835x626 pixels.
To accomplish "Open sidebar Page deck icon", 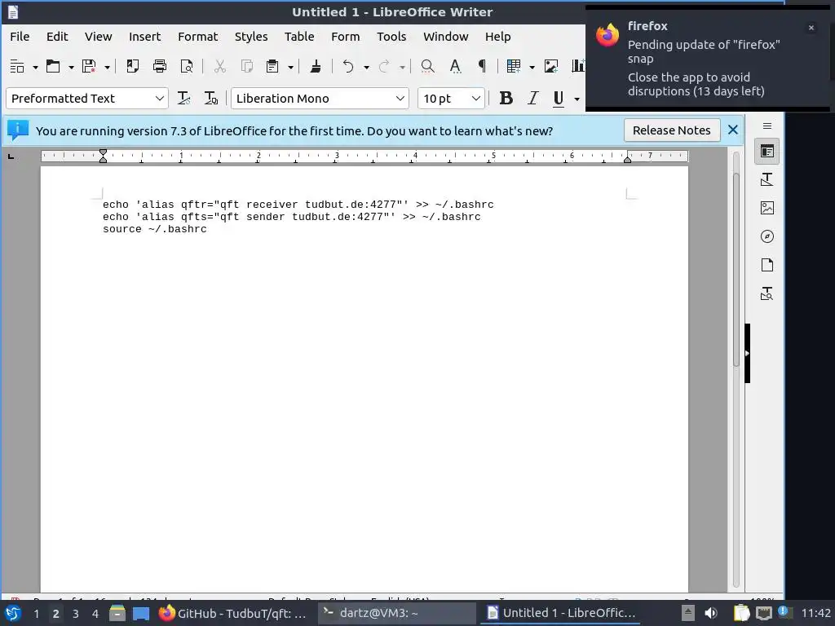I will point(767,265).
